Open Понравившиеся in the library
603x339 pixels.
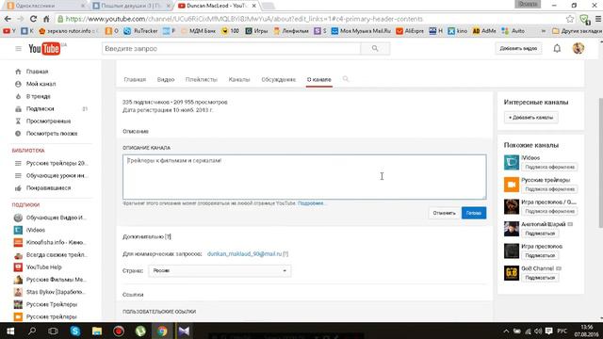pos(48,188)
